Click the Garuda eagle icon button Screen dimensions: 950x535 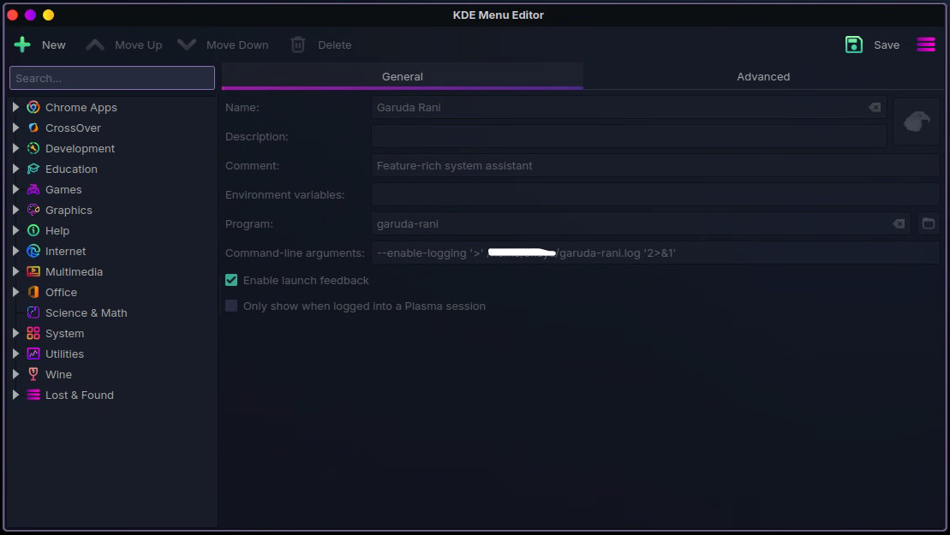pos(917,122)
